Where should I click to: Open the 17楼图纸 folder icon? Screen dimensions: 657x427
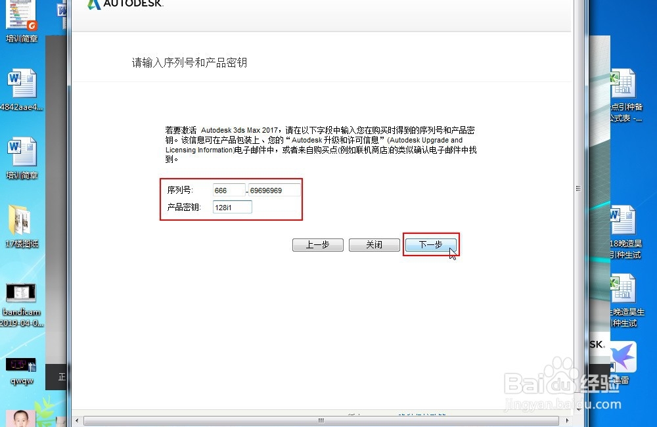(22, 226)
